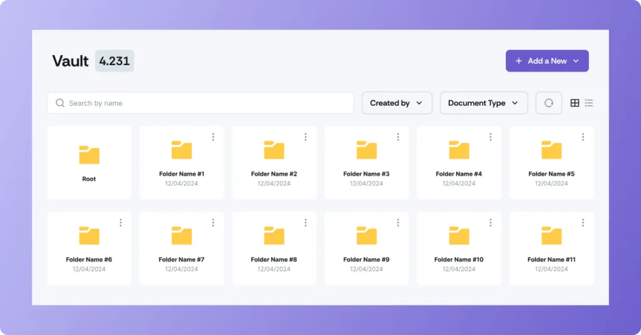Click the Folder Name #11 label

tap(551, 259)
